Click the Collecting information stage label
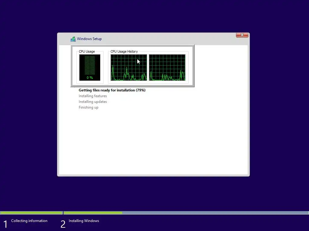This screenshot has height=231, width=309. tap(29, 221)
